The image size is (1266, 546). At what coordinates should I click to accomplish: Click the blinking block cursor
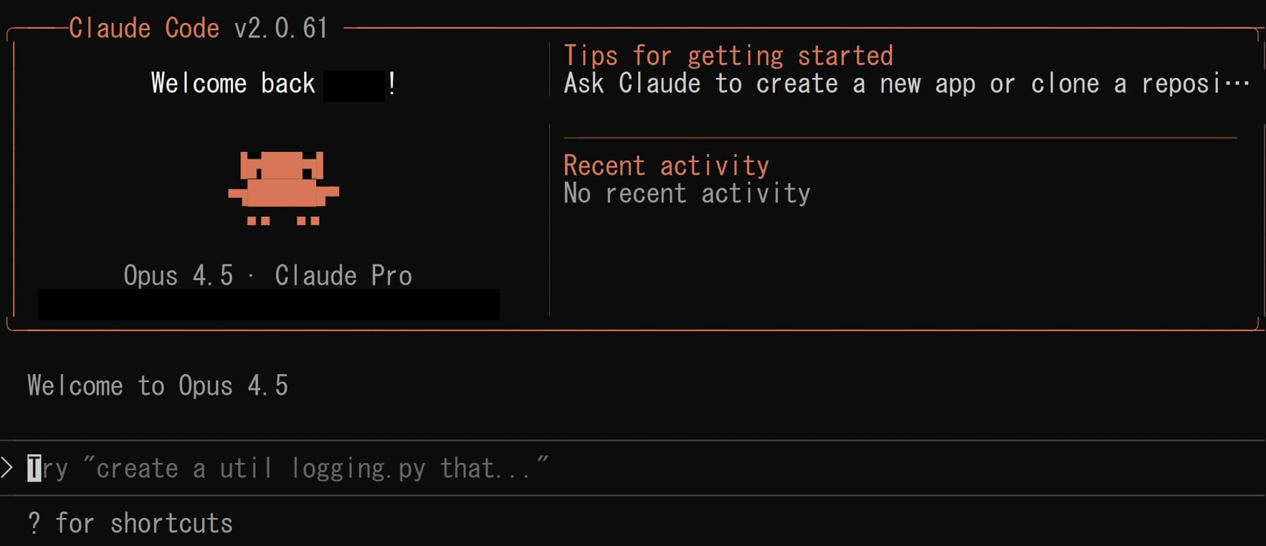pos(34,468)
